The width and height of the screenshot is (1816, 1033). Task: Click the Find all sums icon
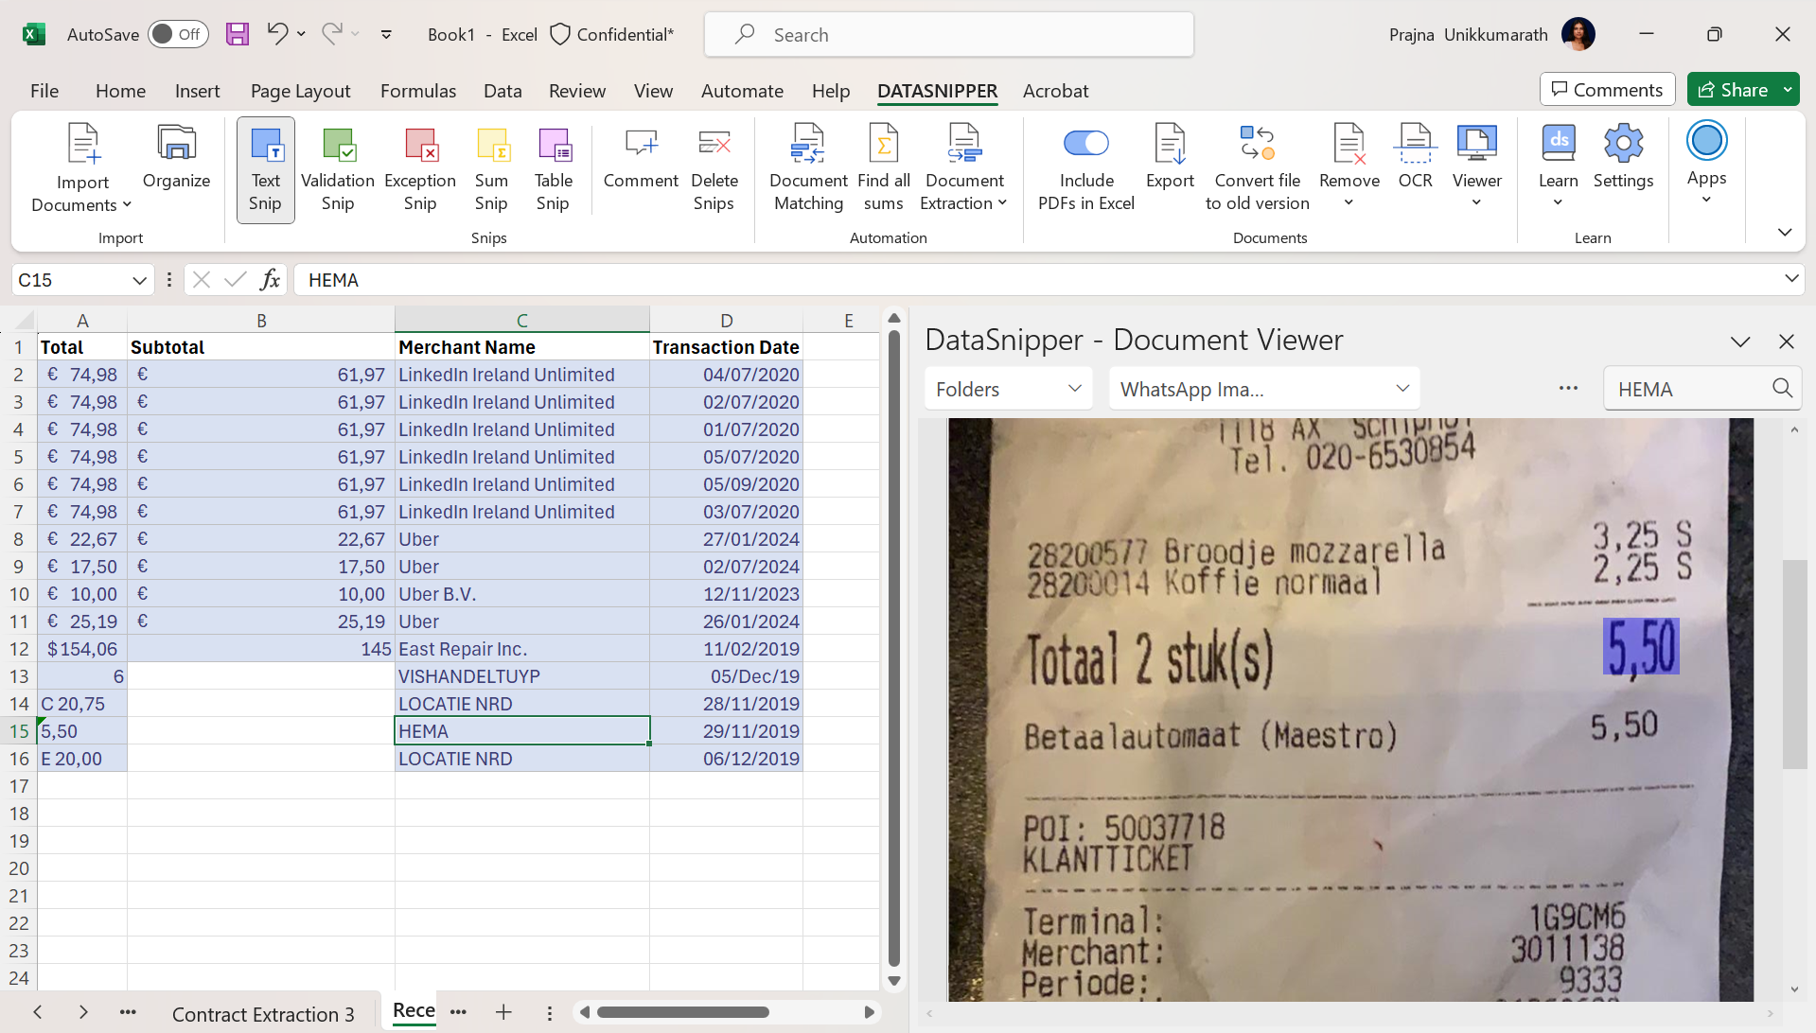(883, 170)
